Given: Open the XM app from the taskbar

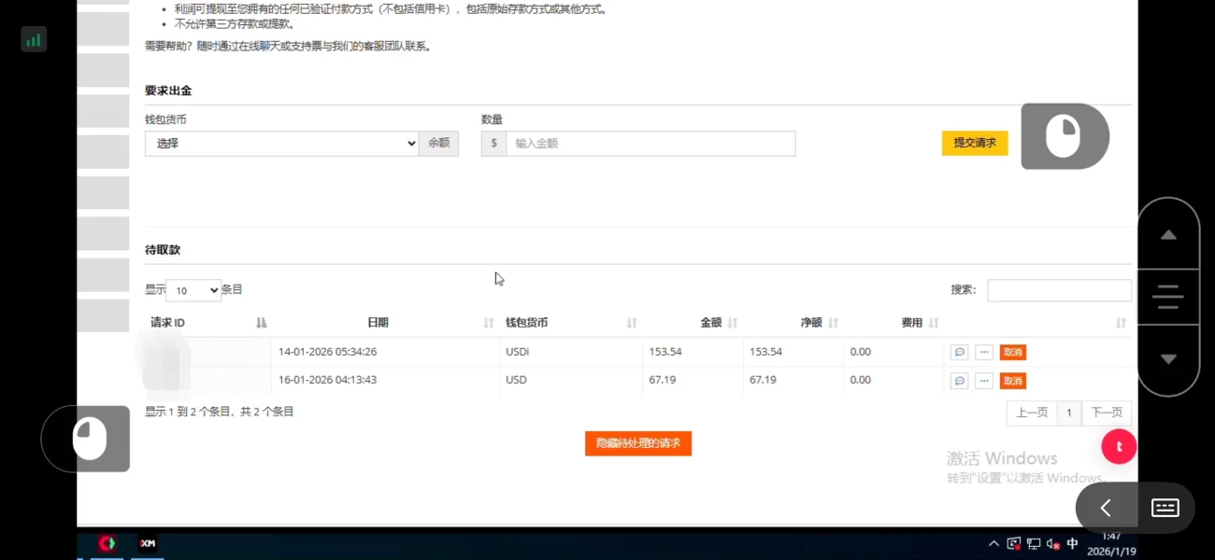Looking at the screenshot, I should 147,542.
